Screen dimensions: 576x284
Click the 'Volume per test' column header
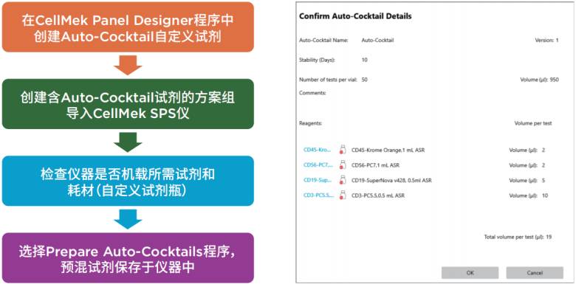(533, 123)
